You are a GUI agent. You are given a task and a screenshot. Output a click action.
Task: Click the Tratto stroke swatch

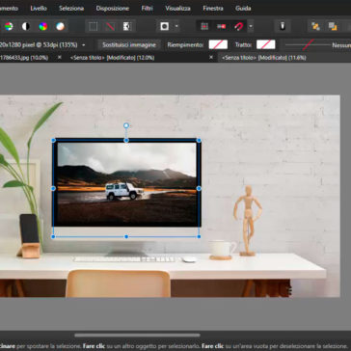coord(266,44)
